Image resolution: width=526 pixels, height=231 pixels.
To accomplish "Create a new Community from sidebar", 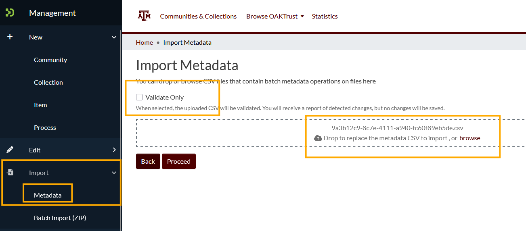I will [x=50, y=60].
